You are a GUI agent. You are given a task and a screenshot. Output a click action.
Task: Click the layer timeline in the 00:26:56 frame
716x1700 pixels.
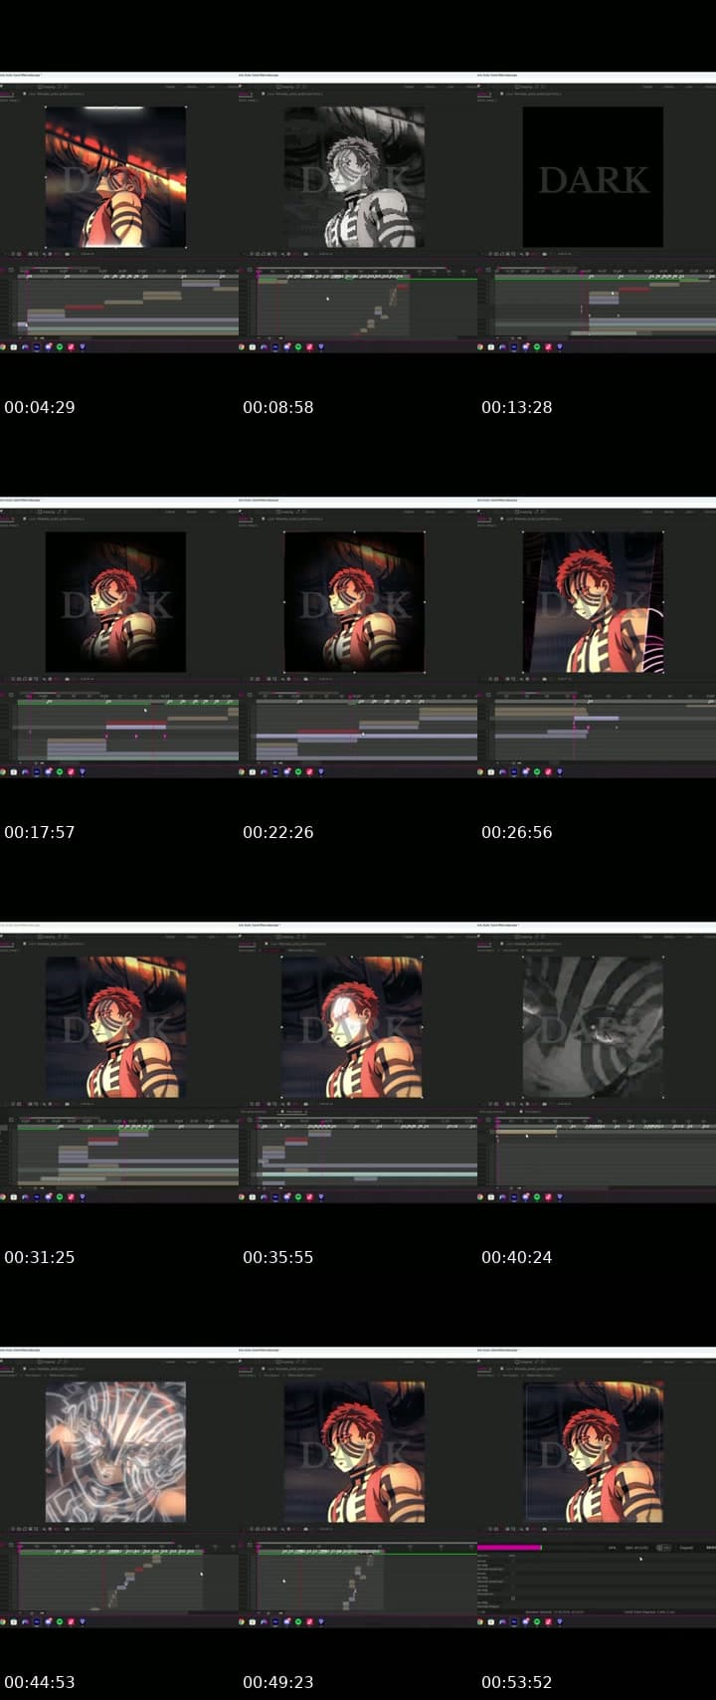click(x=605, y=730)
